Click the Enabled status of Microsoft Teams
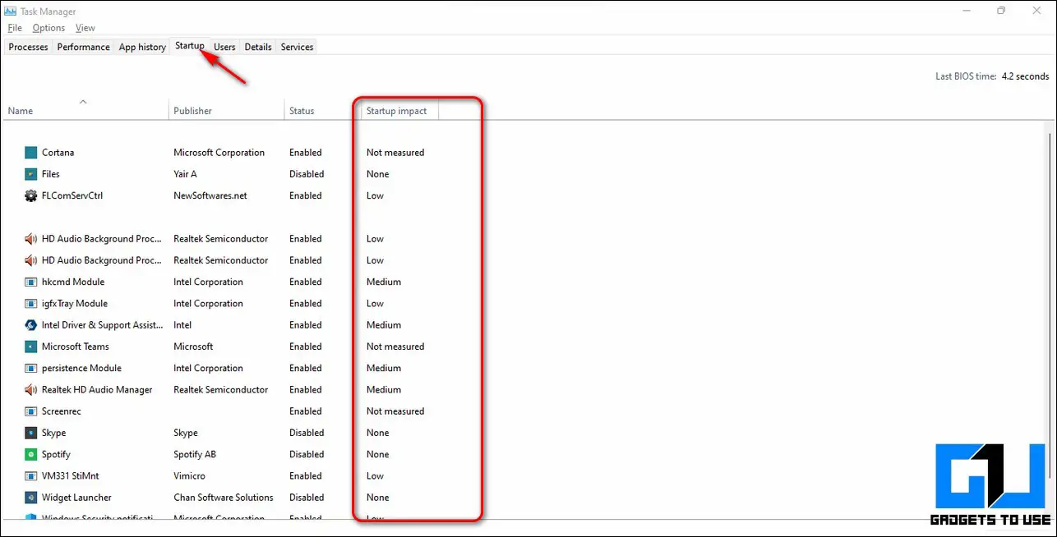This screenshot has height=537, width=1057. [306, 347]
